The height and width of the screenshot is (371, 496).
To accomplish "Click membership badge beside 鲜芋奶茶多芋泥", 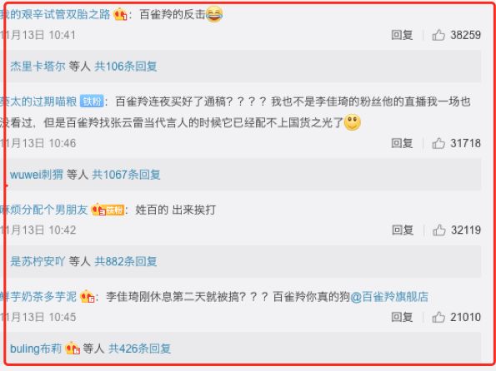I will (x=88, y=297).
